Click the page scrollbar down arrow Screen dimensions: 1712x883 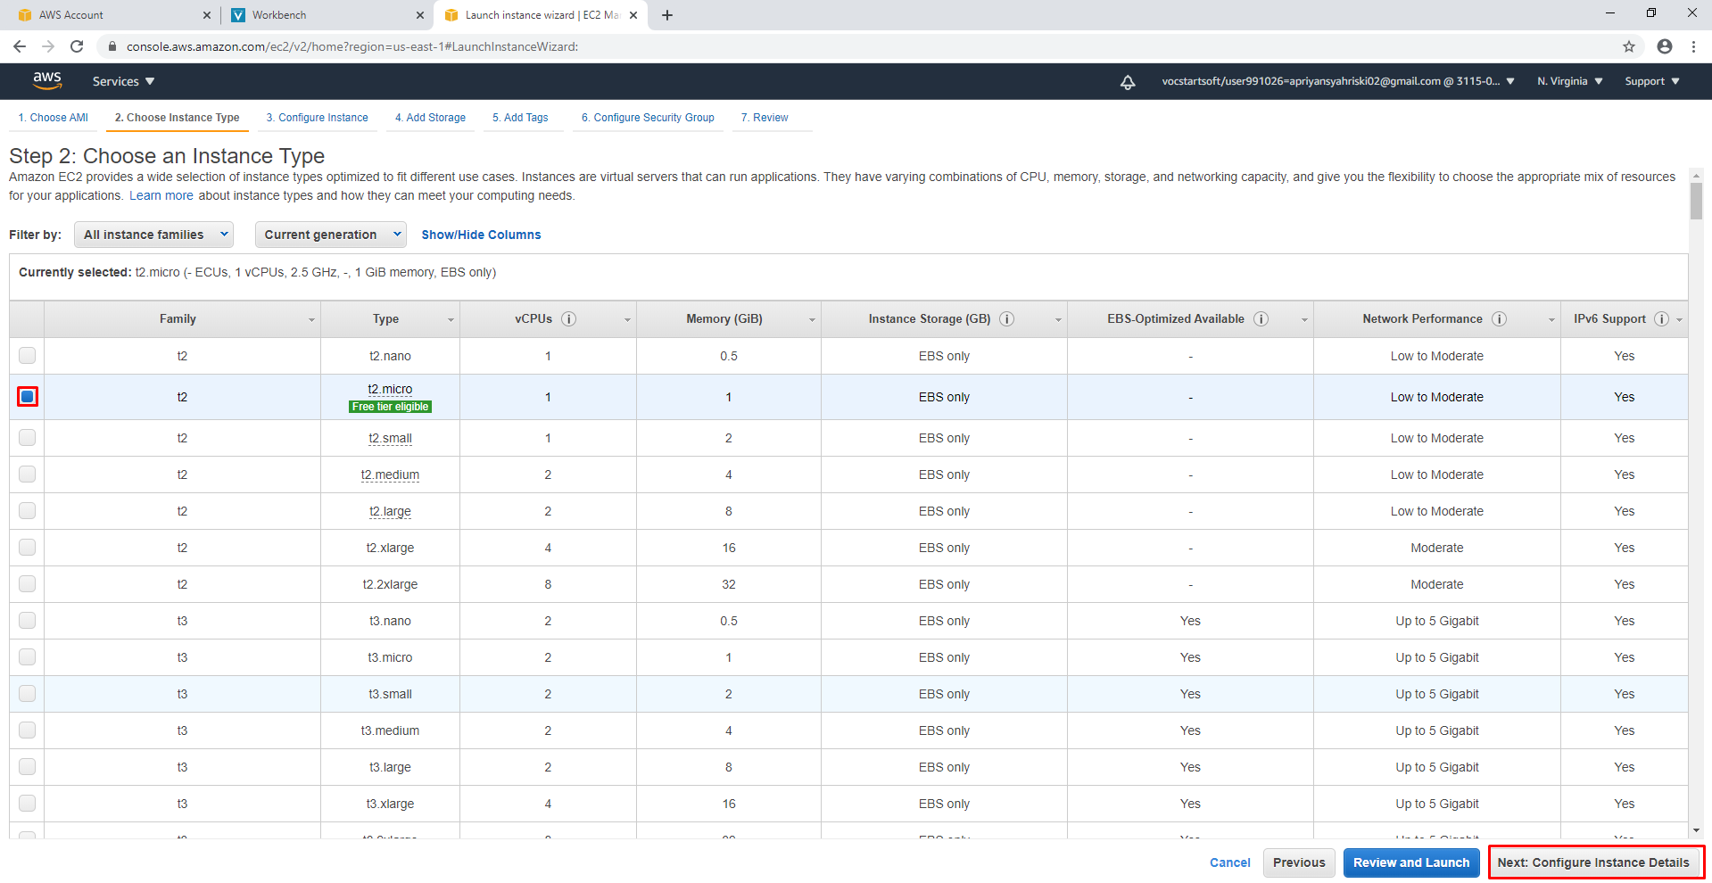[1696, 830]
